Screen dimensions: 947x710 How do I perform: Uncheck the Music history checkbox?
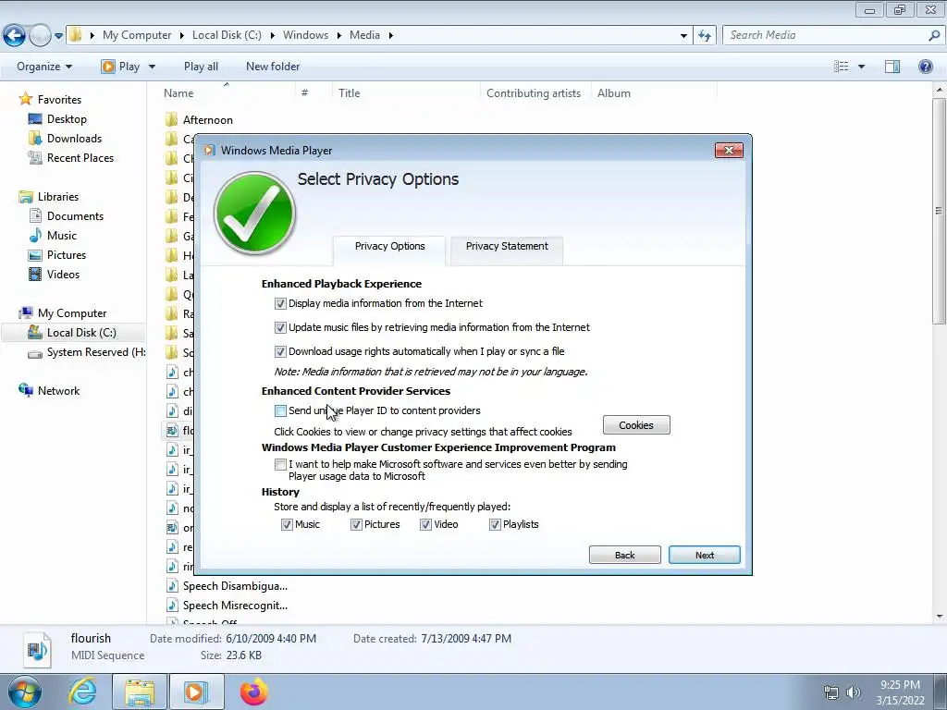click(287, 525)
